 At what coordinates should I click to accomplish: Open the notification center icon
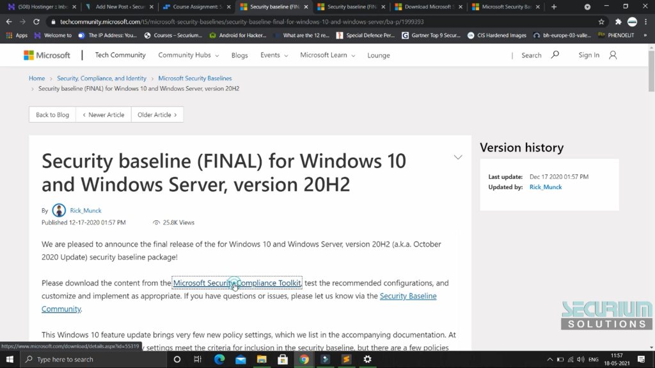pos(641,359)
